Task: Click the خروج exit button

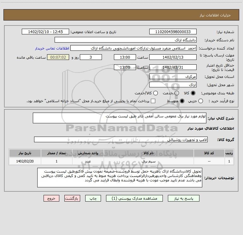Action: (51, 198)
